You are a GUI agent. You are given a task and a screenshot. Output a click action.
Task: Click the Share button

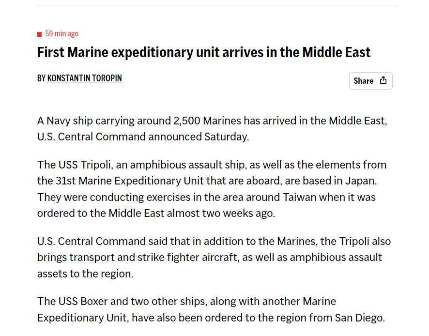(x=371, y=81)
